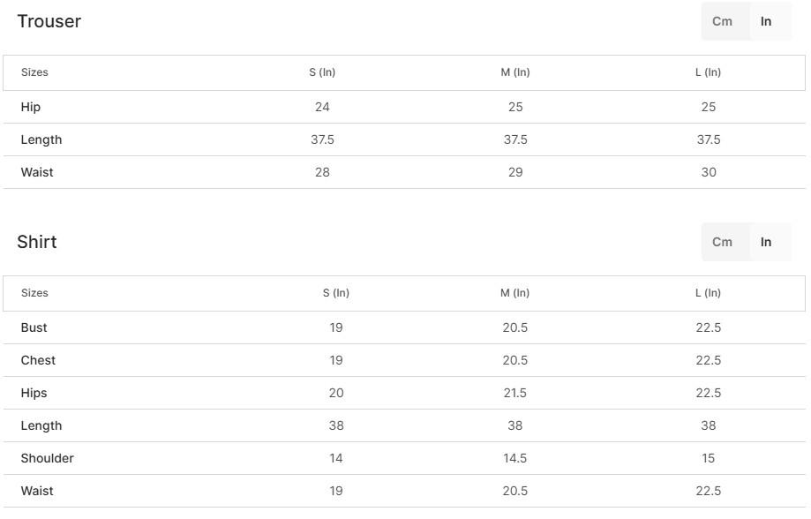
Task: Click L (In) column header in Trouser table
Action: click(708, 72)
